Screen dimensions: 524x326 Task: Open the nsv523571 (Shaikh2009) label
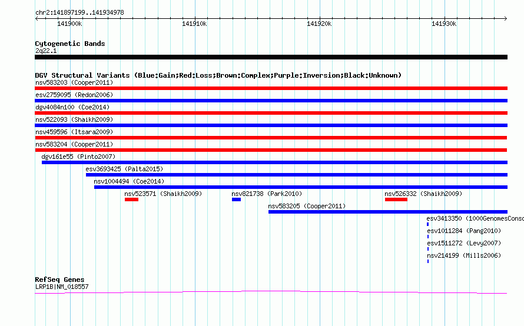[163, 194]
